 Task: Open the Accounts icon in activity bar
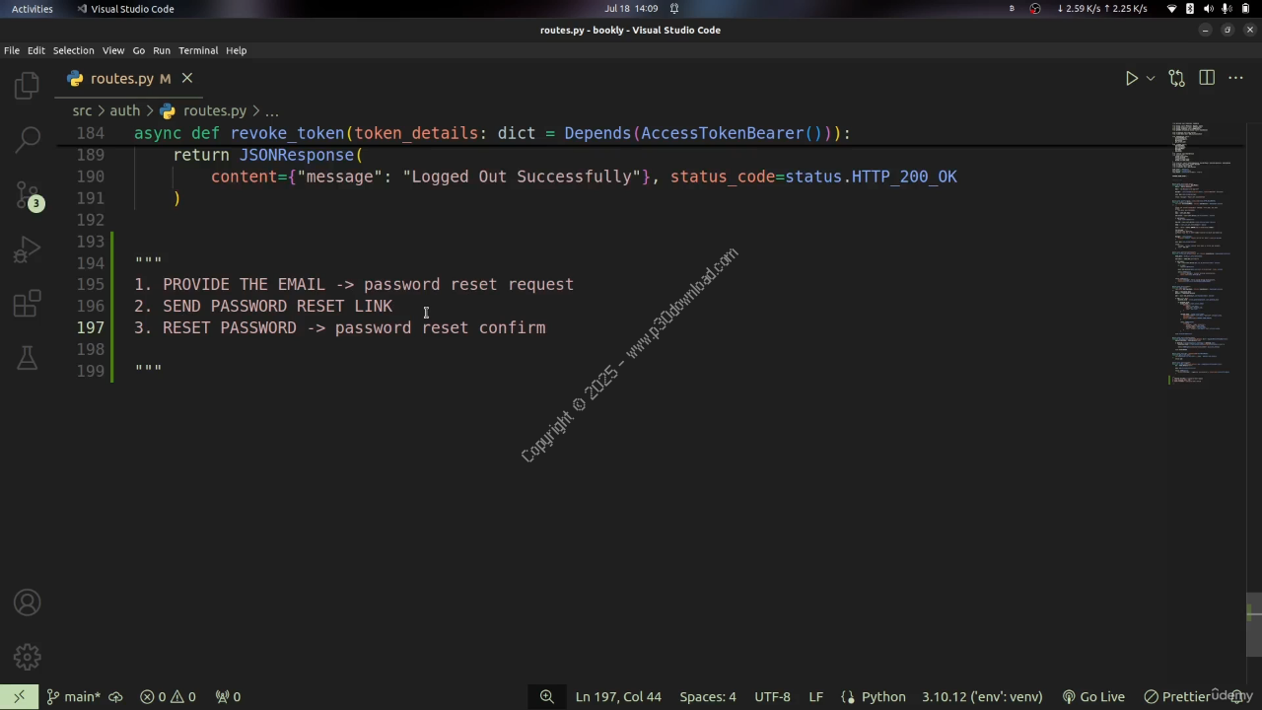pos(27,603)
